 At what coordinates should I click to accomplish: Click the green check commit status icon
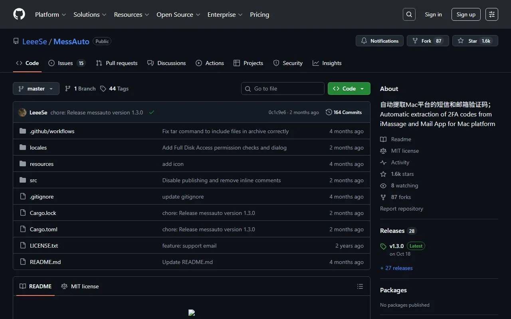coord(152,112)
